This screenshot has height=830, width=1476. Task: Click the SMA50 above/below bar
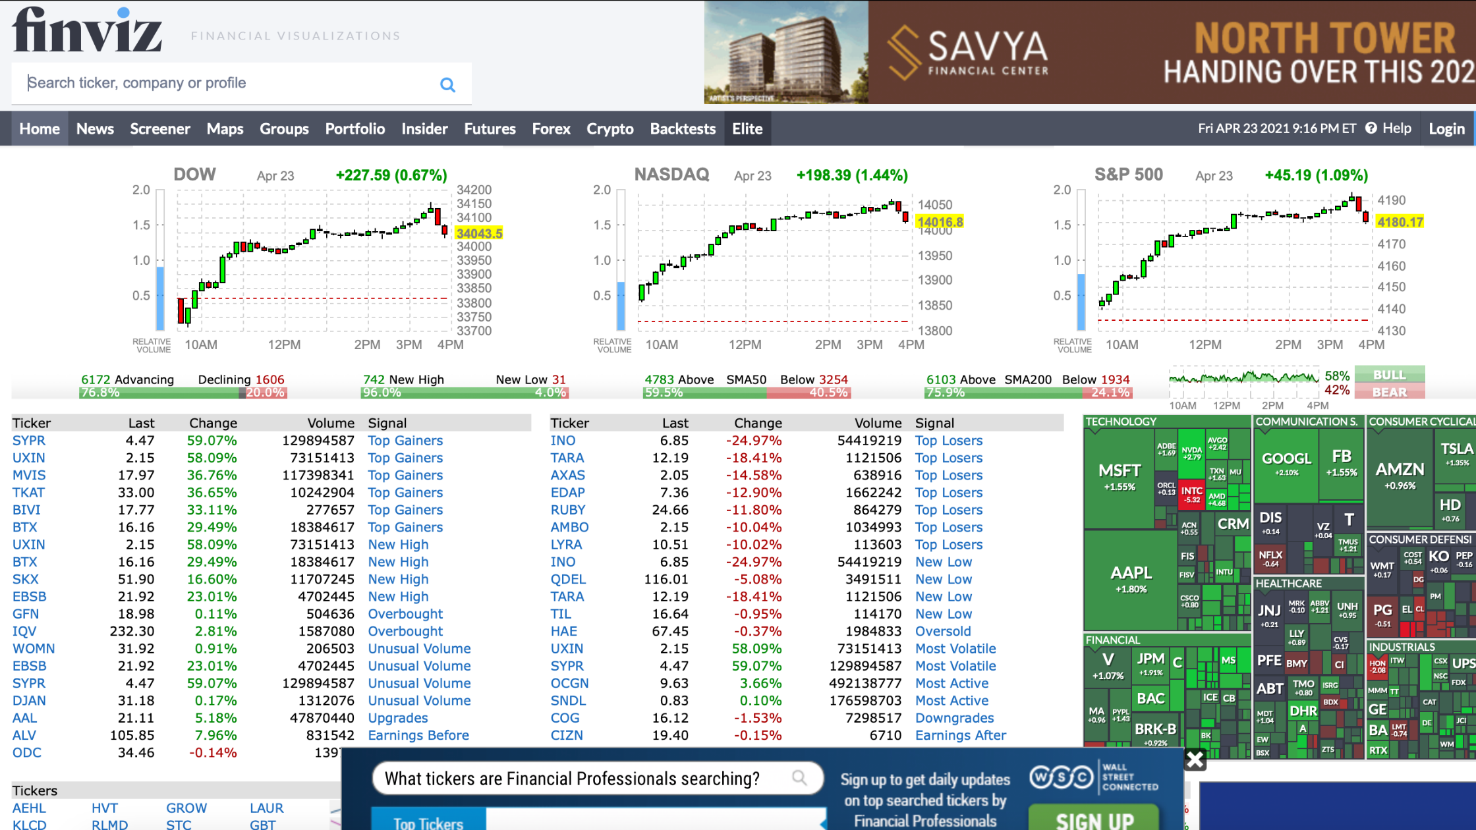[747, 393]
